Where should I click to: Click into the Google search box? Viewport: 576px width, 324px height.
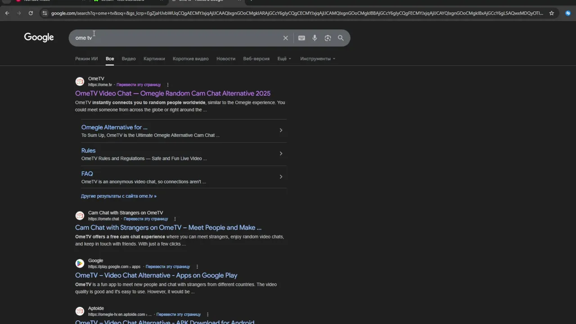coord(175,38)
